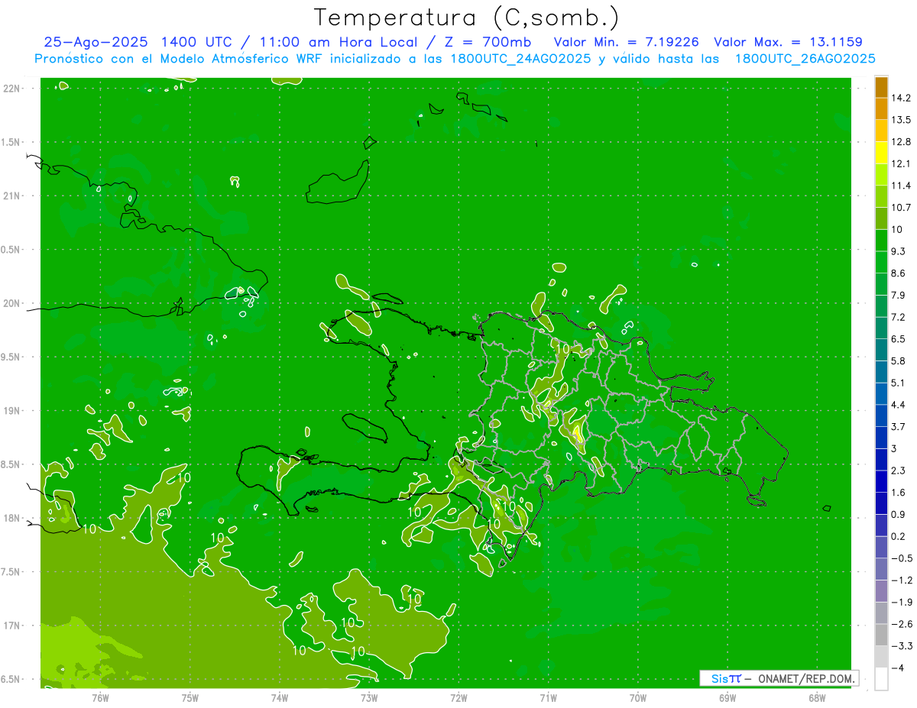Click the 'Temperatura (C,somb.)' chart title
917x708 pixels.
(x=466, y=18)
